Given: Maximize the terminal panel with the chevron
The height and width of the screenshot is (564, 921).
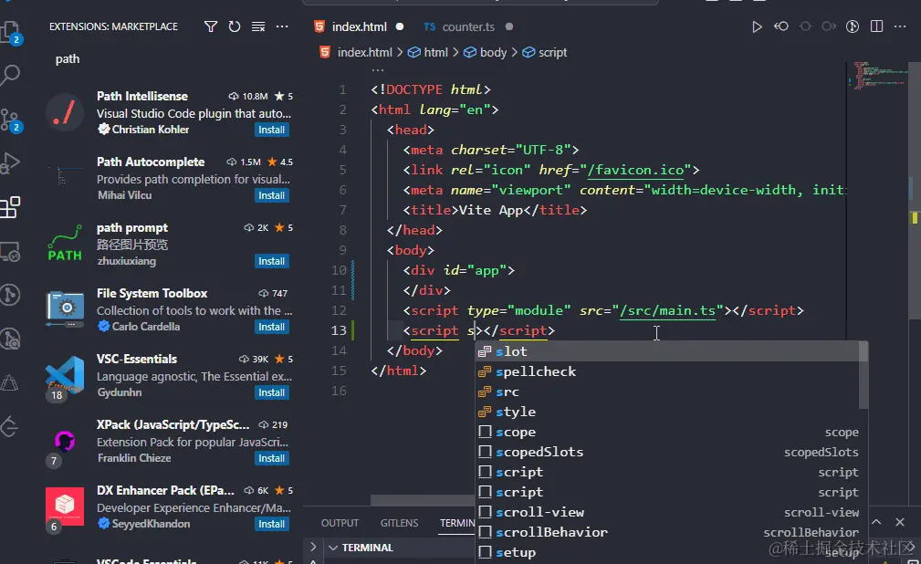Looking at the screenshot, I should tap(875, 521).
